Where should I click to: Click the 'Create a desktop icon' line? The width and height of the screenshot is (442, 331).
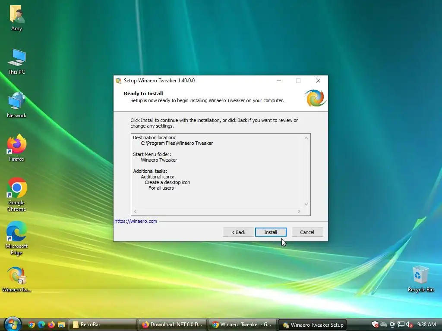point(167,182)
